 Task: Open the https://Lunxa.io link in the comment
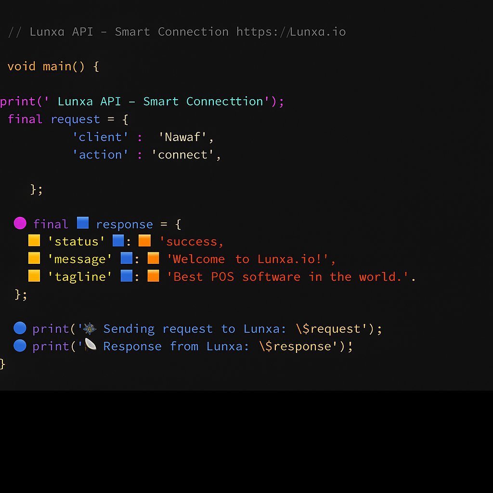click(x=291, y=32)
